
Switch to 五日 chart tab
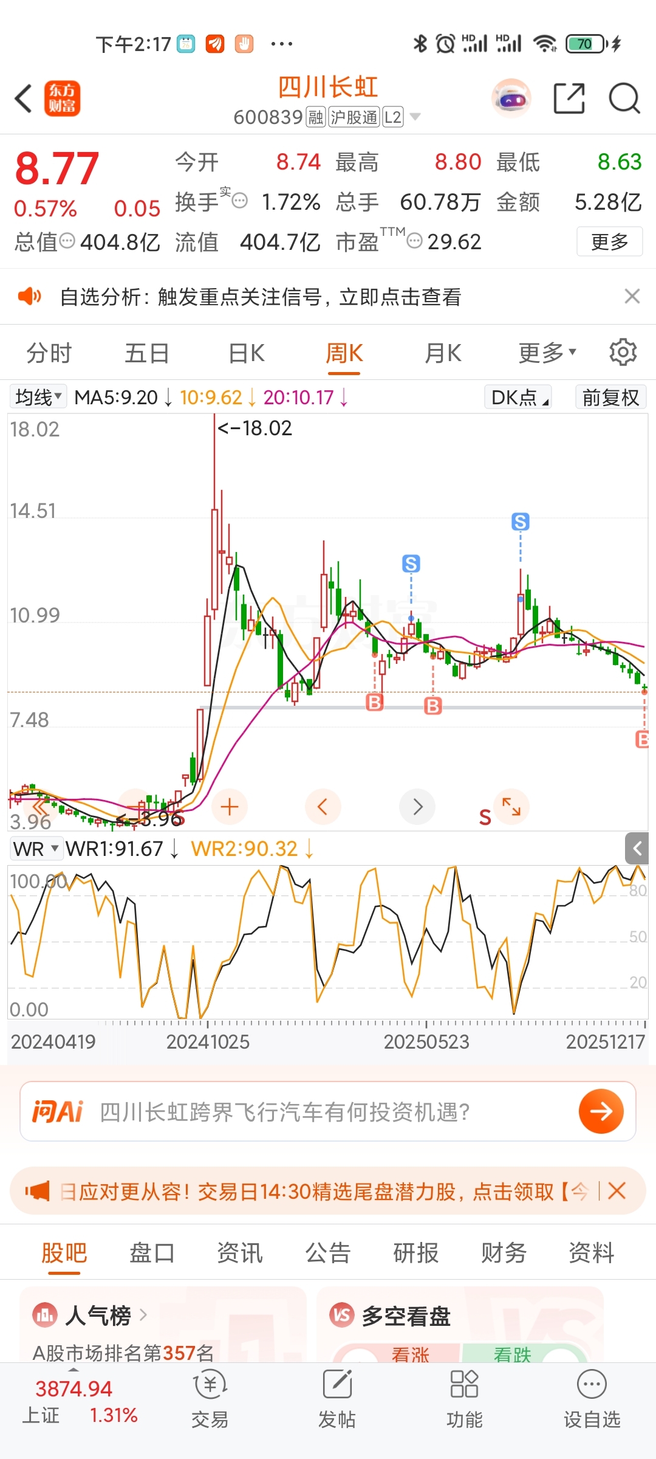147,353
